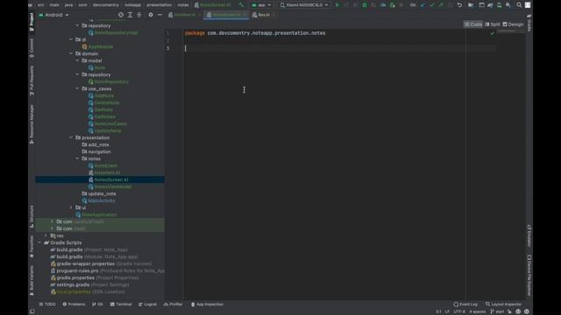This screenshot has height=315, width=561.
Task: Click the presentation breadcrumb
Action: pos(160,5)
